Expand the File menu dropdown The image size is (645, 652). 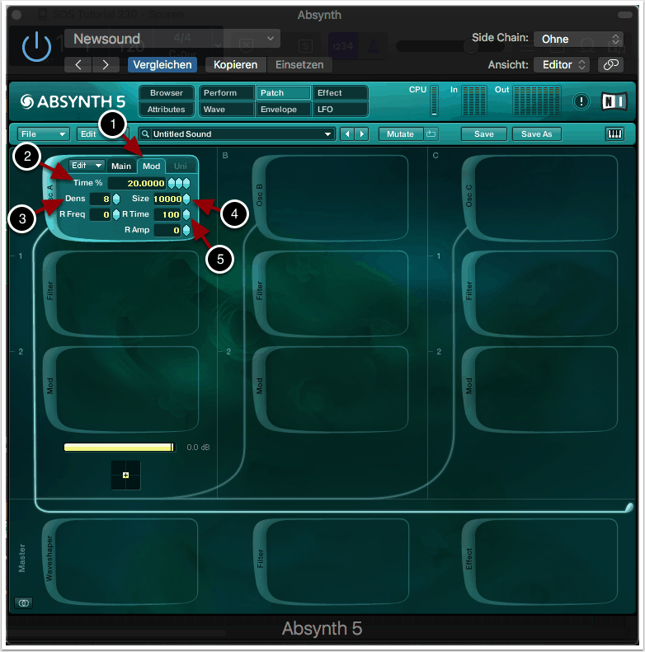click(43, 134)
